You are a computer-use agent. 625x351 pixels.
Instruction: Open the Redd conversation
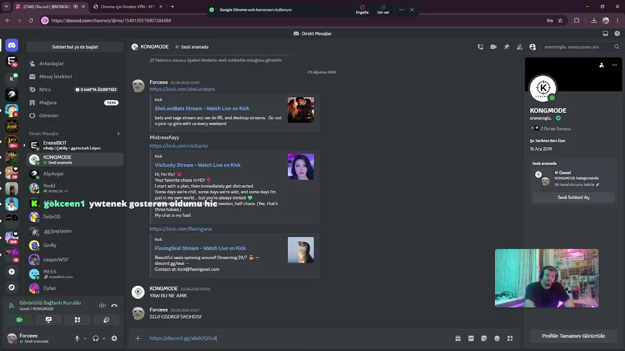[x=75, y=188]
